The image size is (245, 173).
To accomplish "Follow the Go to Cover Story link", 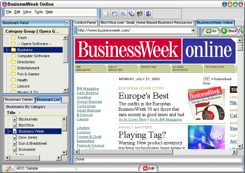I will point(133,119).
